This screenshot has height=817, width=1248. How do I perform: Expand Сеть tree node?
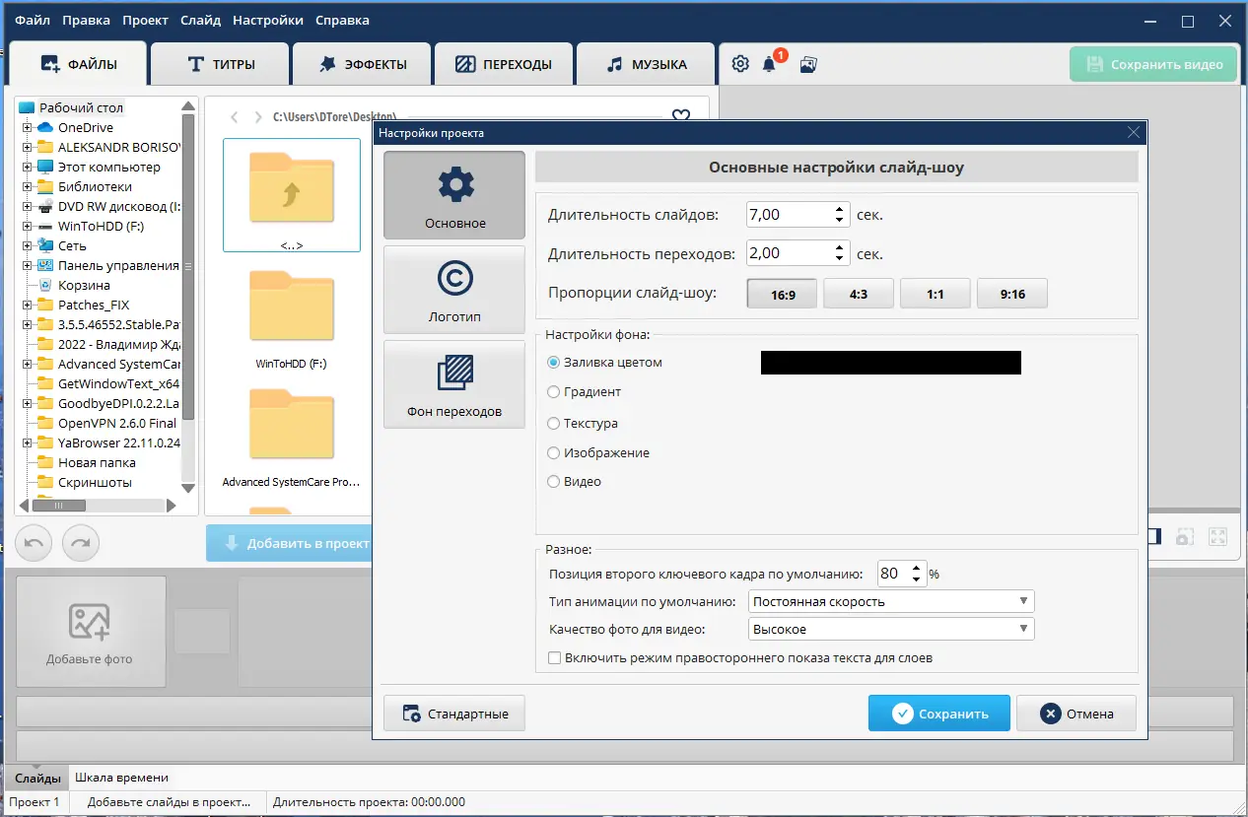[x=27, y=245]
